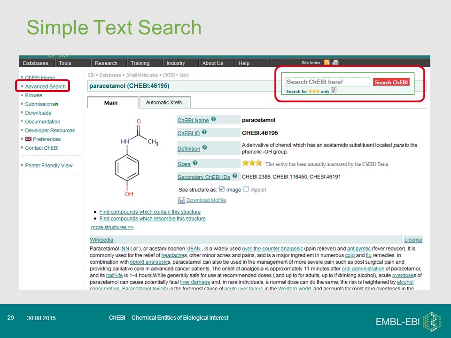Image resolution: width=451 pixels, height=338 pixels.
Task: Expand the more structures link
Action: point(112,227)
